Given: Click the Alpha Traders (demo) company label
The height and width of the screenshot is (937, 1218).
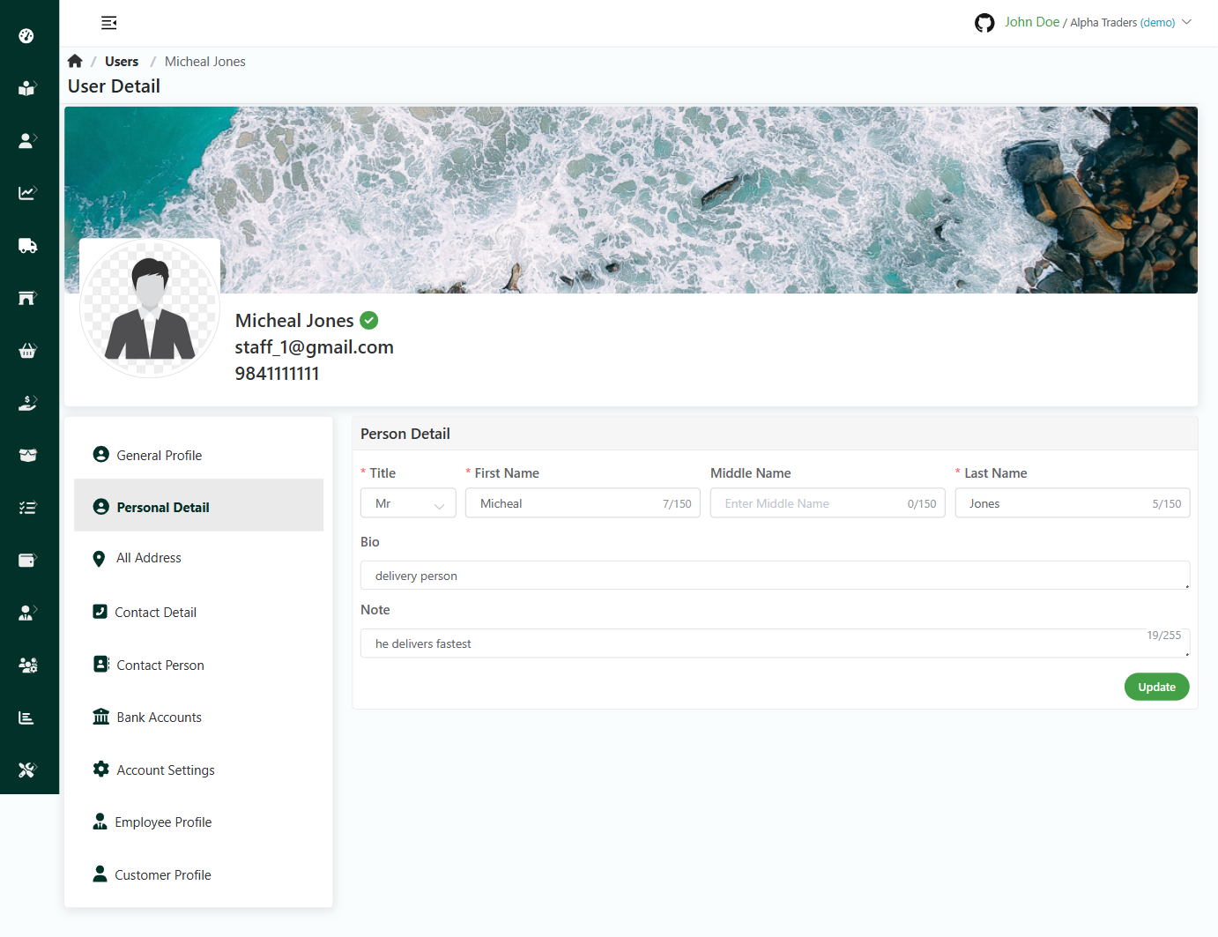Looking at the screenshot, I should click(x=1123, y=23).
